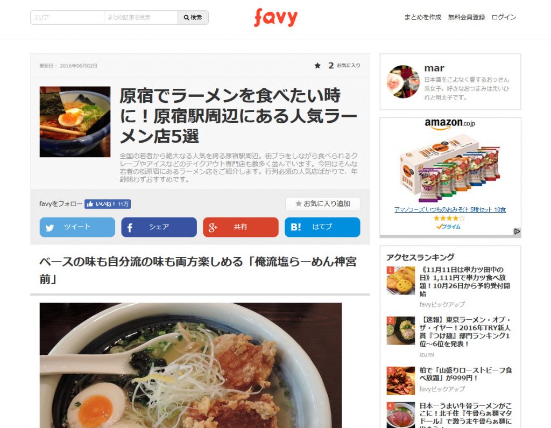This screenshot has height=428, width=551.
Task: Open 無料会員登録 in top navigation
Action: pyautogui.click(x=467, y=17)
